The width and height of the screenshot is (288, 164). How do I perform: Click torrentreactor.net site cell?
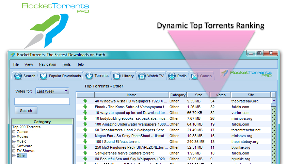tap(246, 130)
